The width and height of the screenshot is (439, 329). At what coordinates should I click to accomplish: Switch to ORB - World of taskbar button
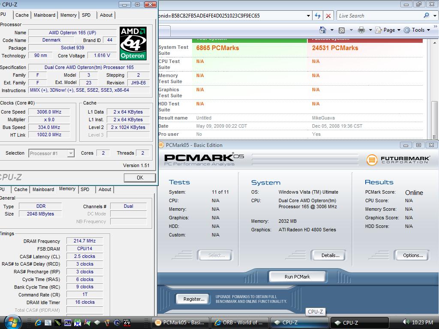point(239,323)
